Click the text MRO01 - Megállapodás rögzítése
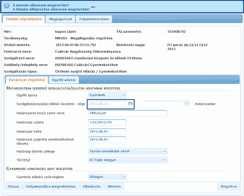 point(84,38)
